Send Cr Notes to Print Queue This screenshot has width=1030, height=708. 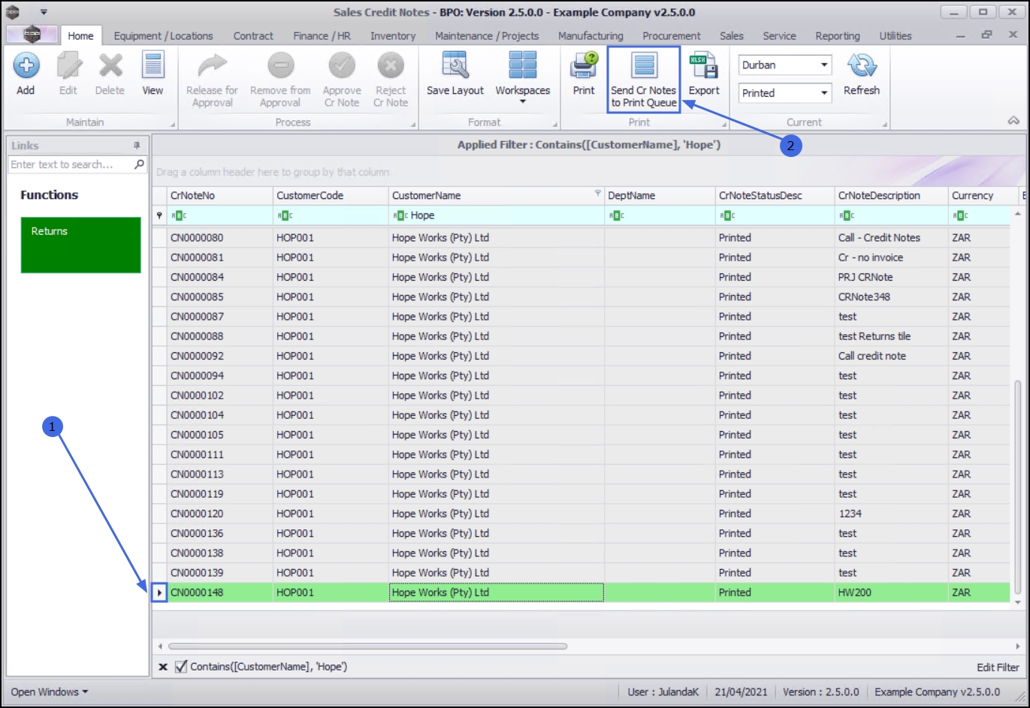(x=644, y=80)
